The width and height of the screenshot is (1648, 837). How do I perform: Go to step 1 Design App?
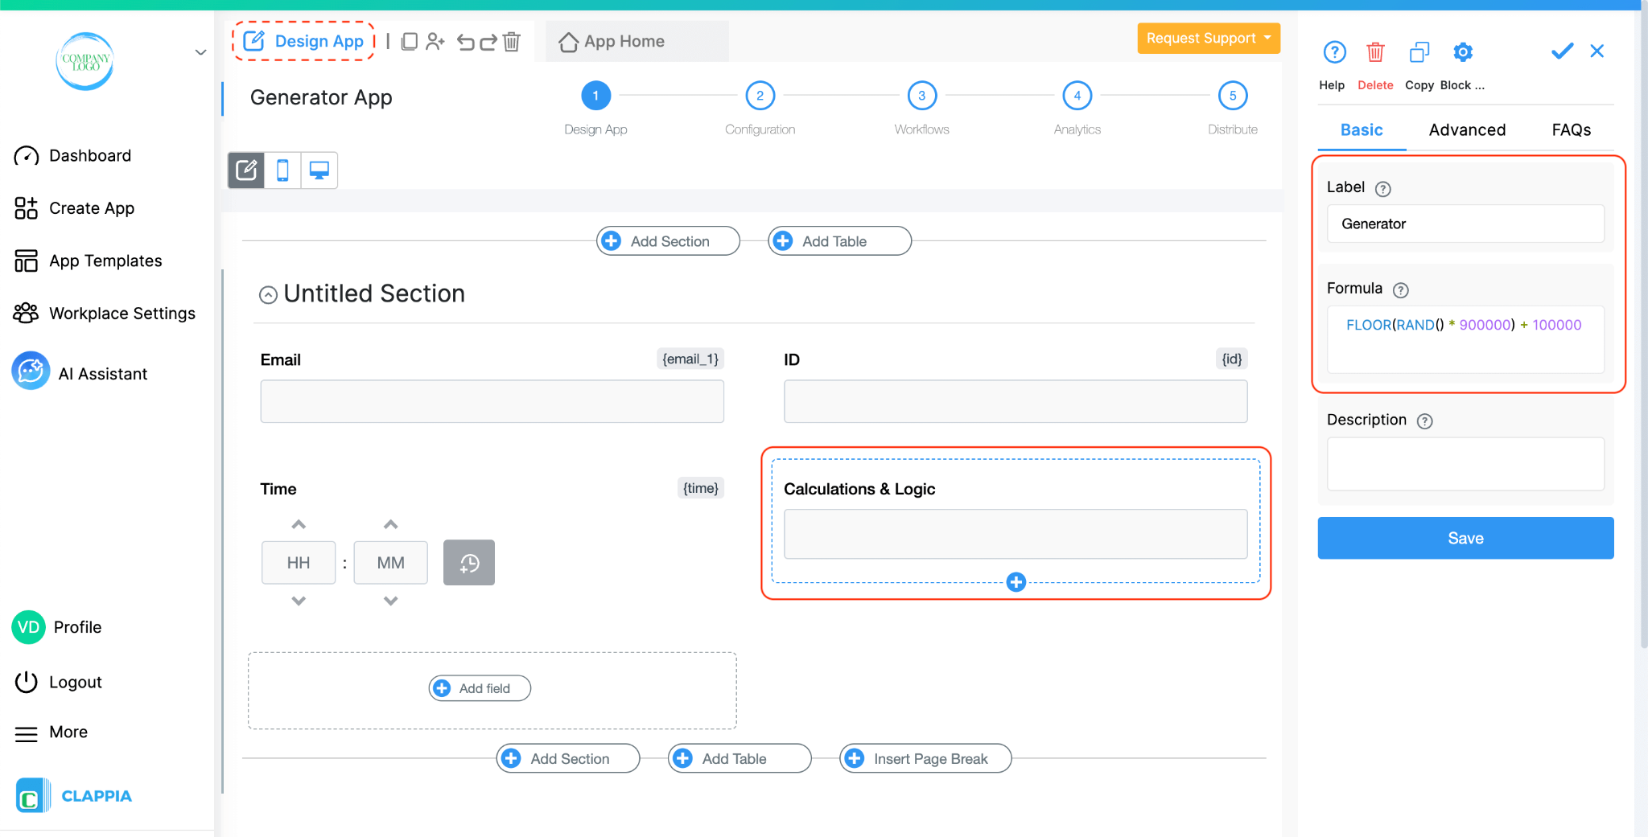click(595, 96)
